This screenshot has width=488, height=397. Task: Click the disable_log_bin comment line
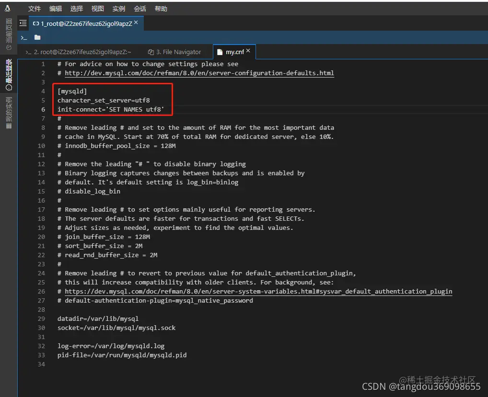click(89, 192)
